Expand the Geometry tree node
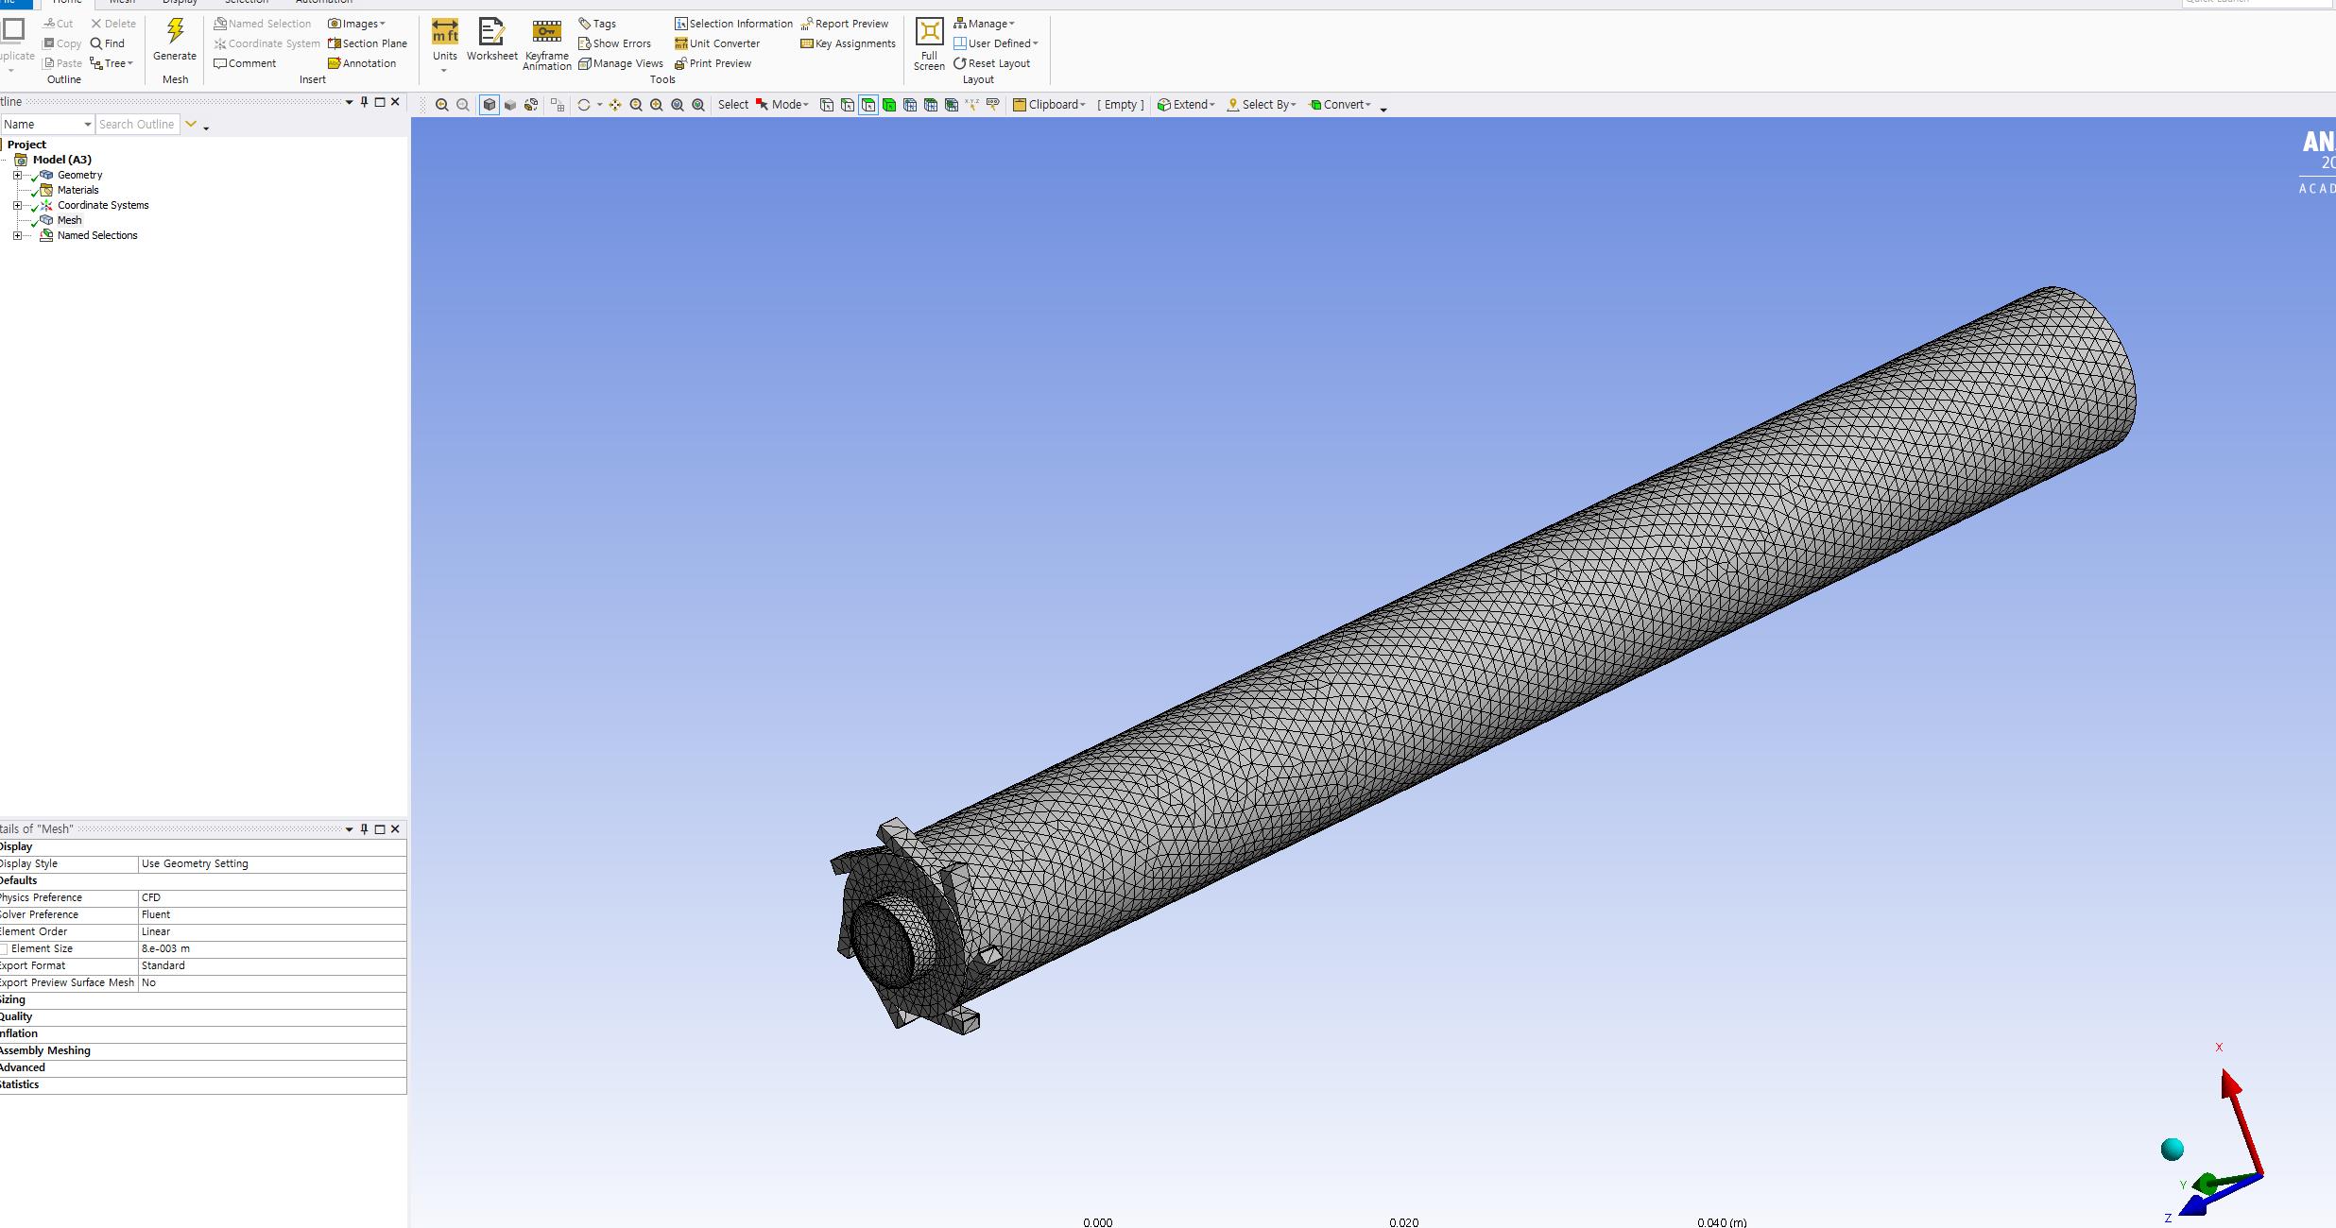The height and width of the screenshot is (1228, 2336). [x=17, y=175]
